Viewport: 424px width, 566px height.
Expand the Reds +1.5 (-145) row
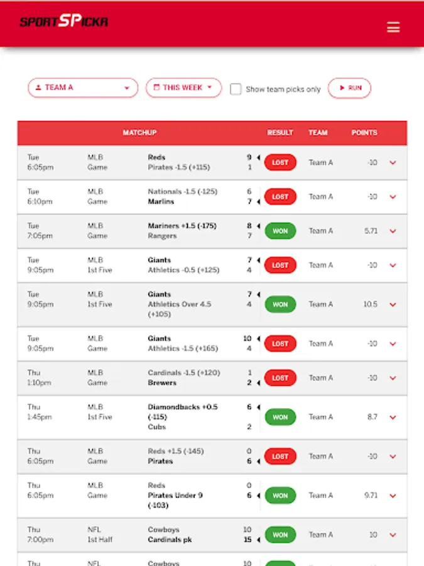[393, 457]
